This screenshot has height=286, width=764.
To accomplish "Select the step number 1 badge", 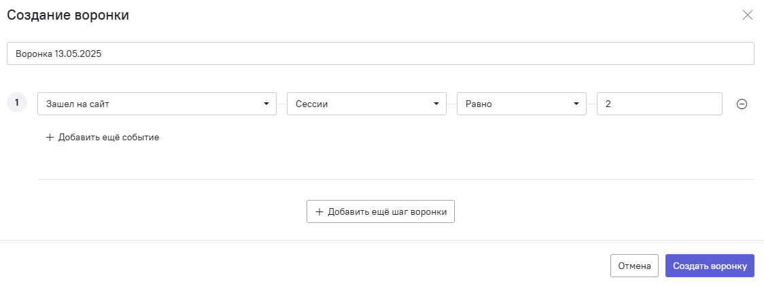I will pyautogui.click(x=16, y=103).
